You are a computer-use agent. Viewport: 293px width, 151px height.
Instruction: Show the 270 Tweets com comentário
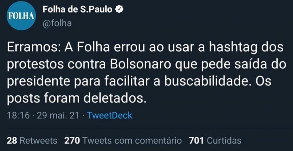(x=123, y=140)
